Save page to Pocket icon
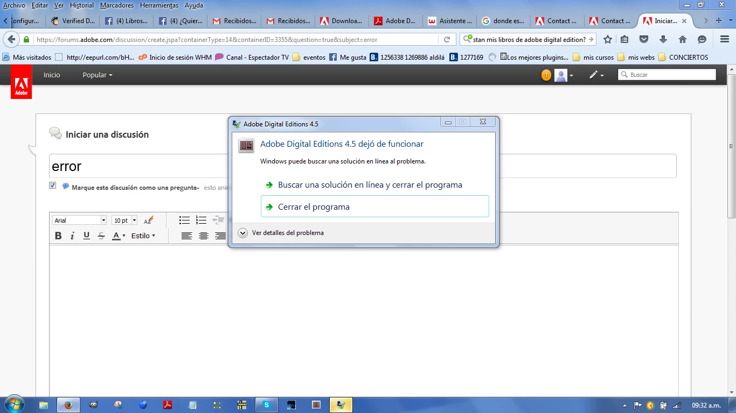The height and width of the screenshot is (413, 736). pos(644,39)
